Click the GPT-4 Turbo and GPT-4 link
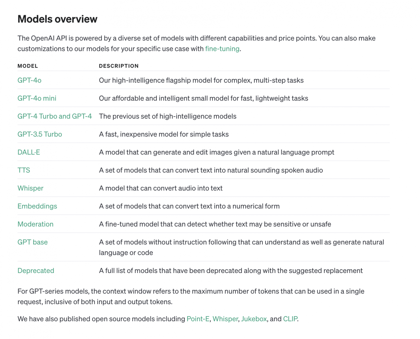This screenshot has height=339, width=420. click(54, 116)
